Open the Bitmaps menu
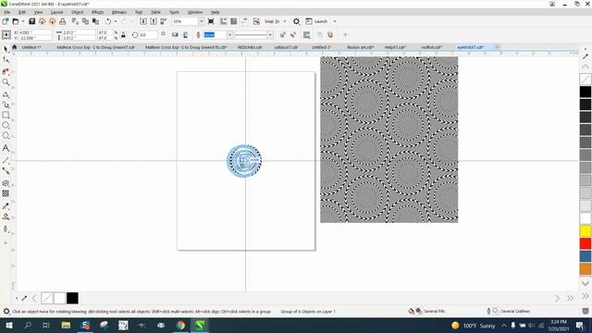The image size is (592, 333). pyautogui.click(x=119, y=12)
